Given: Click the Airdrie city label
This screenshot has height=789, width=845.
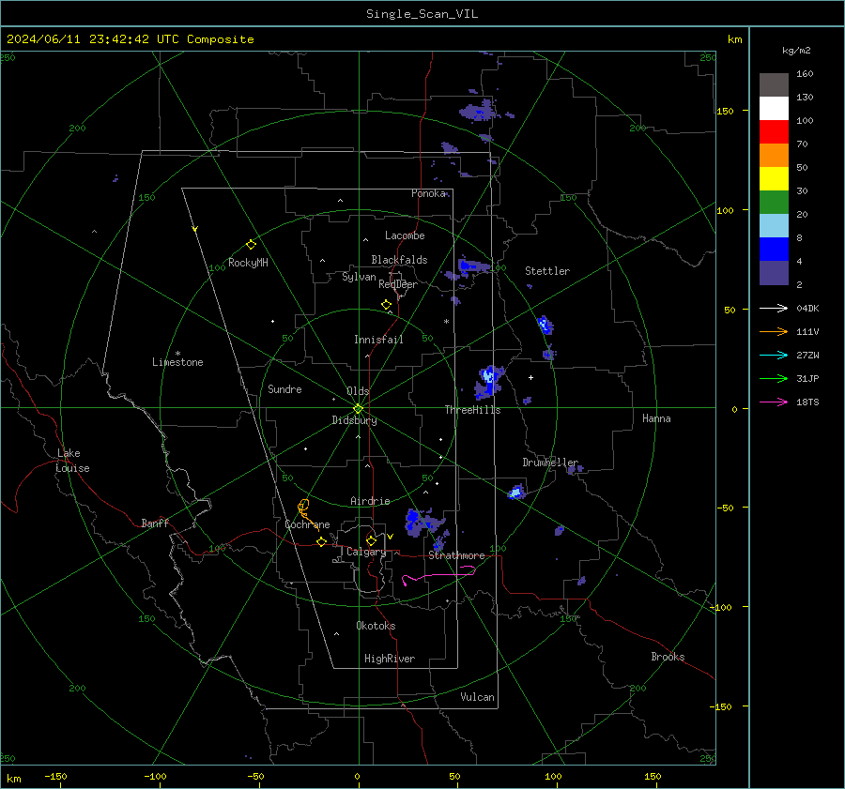Looking at the screenshot, I should (370, 501).
